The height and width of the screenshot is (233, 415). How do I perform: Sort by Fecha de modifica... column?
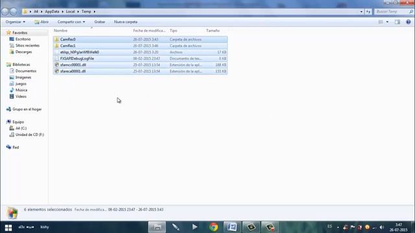click(150, 30)
